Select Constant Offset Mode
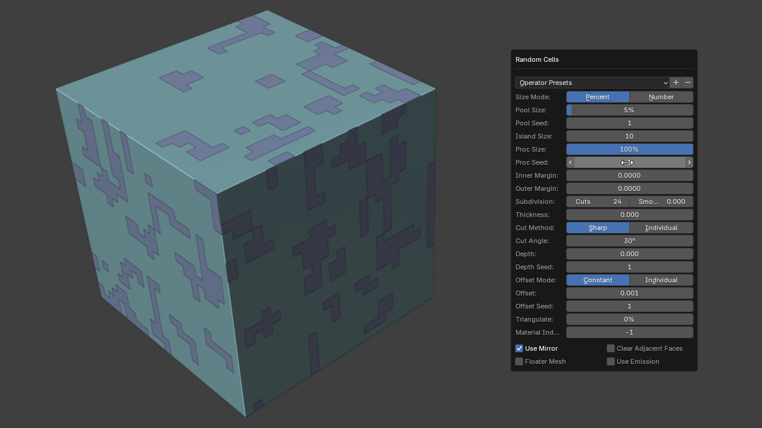Screen dimensions: 762x428 tap(597, 280)
